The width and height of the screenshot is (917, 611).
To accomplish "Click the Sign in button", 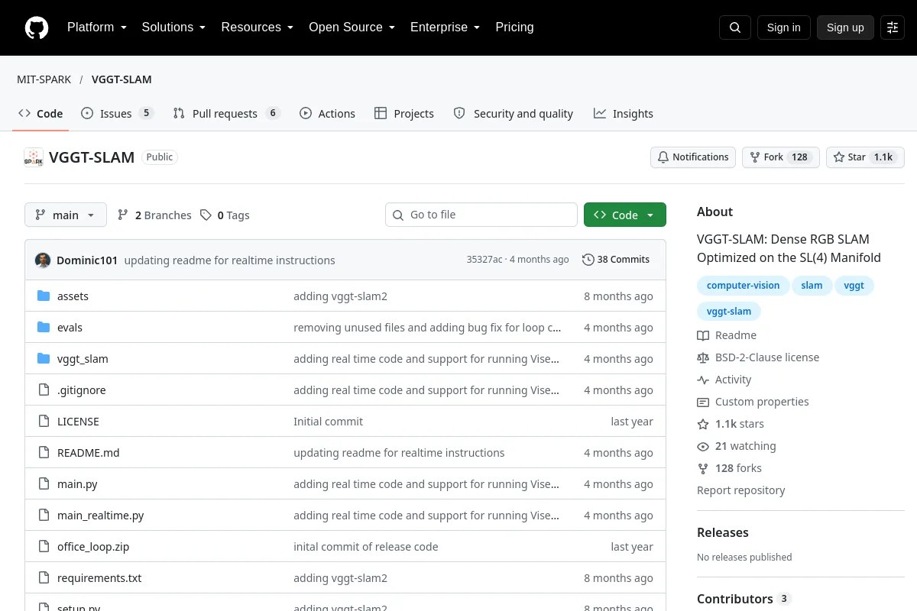I will point(784,27).
